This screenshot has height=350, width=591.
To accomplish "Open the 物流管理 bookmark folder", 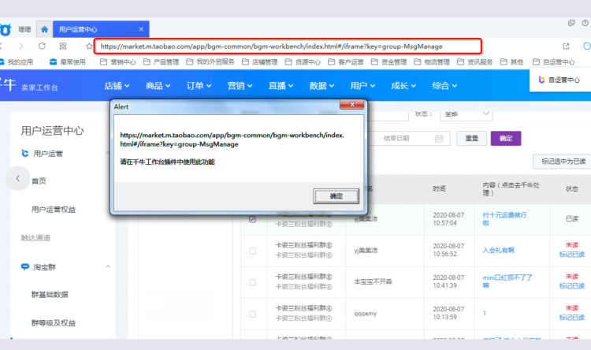I will point(432,61).
